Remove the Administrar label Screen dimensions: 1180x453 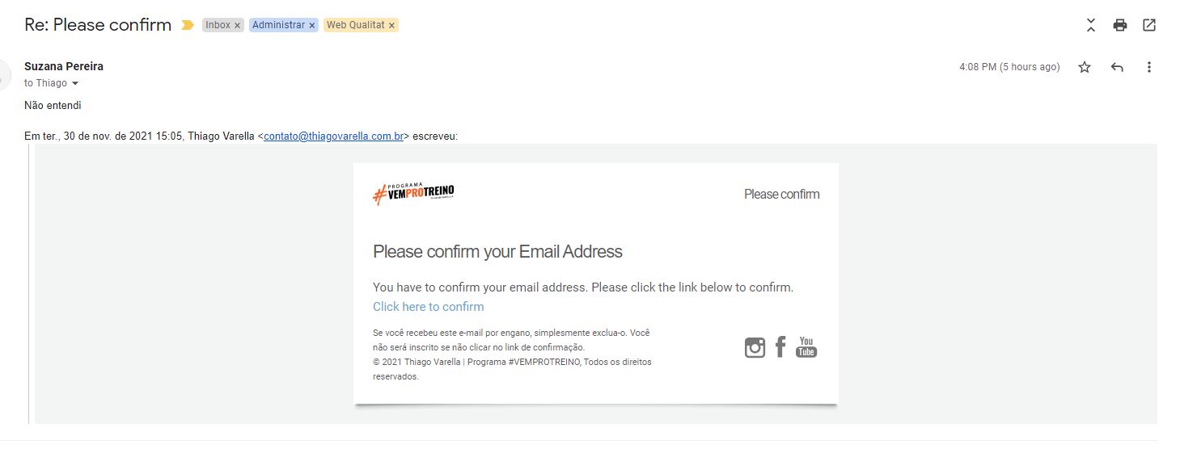click(312, 26)
